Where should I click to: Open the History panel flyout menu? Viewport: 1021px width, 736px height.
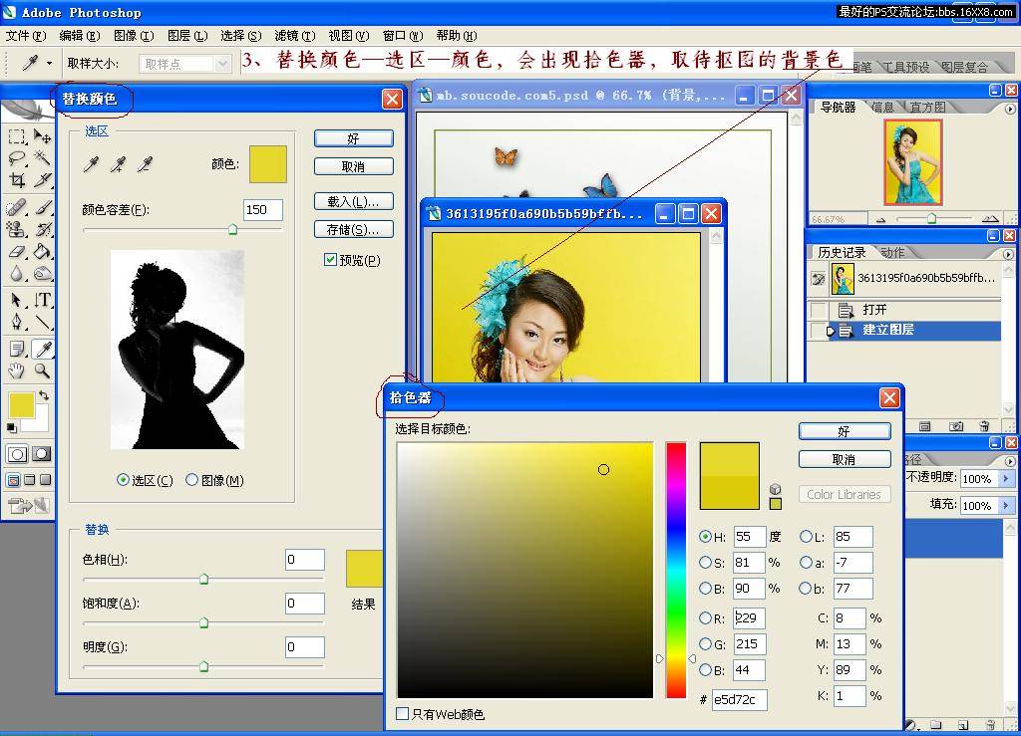click(1009, 254)
